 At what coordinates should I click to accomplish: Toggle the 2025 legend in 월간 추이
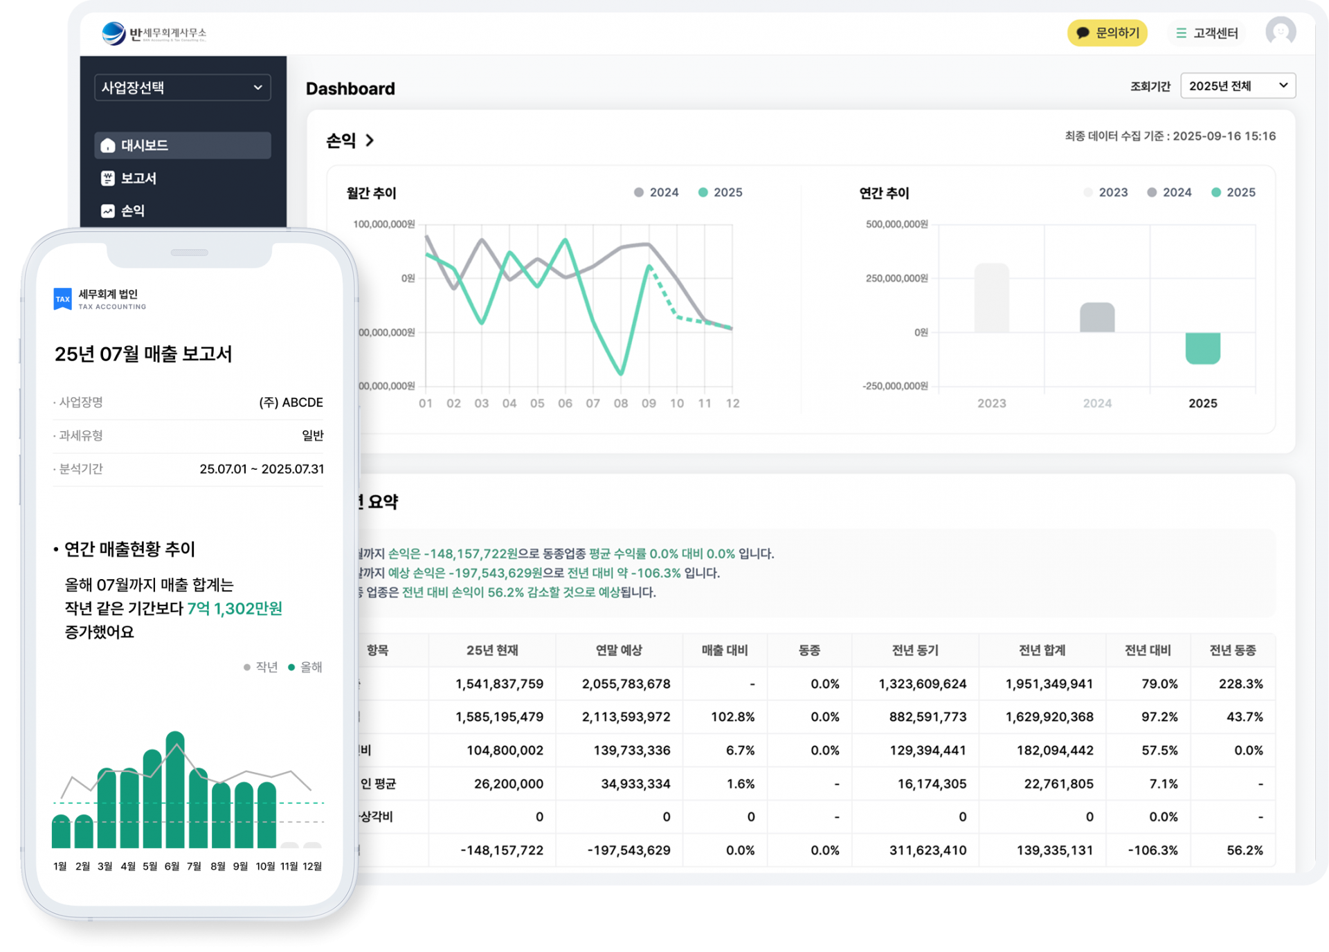coord(720,192)
